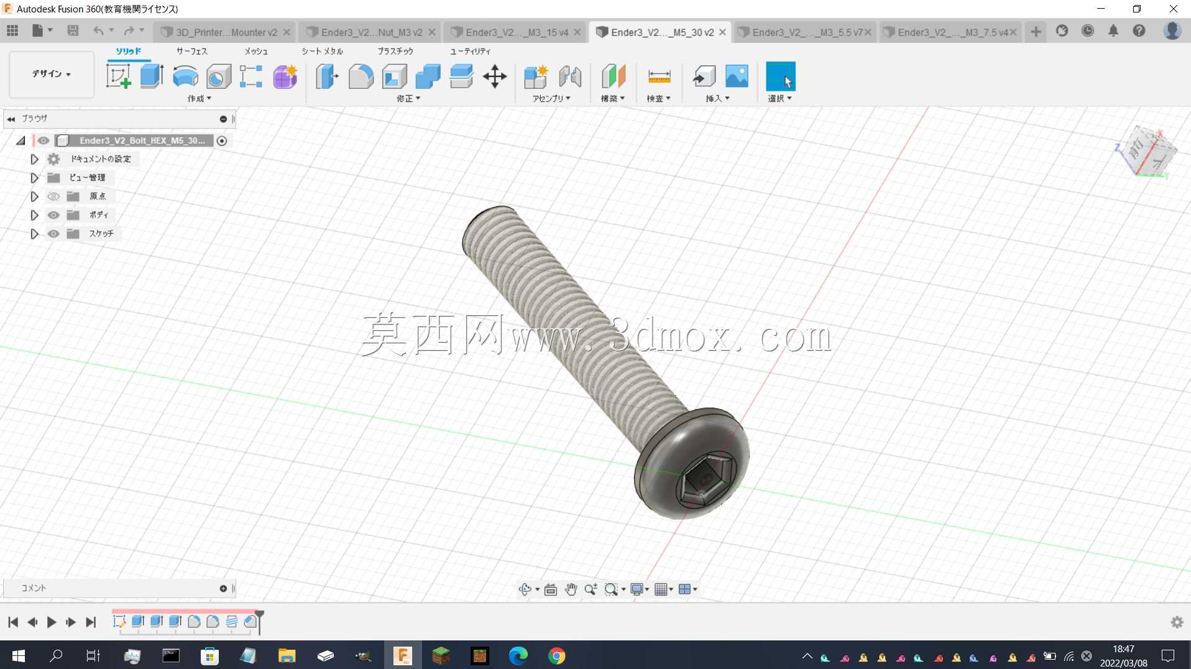1191x669 pixels.
Task: Click the New Component icon
Action: [536, 76]
